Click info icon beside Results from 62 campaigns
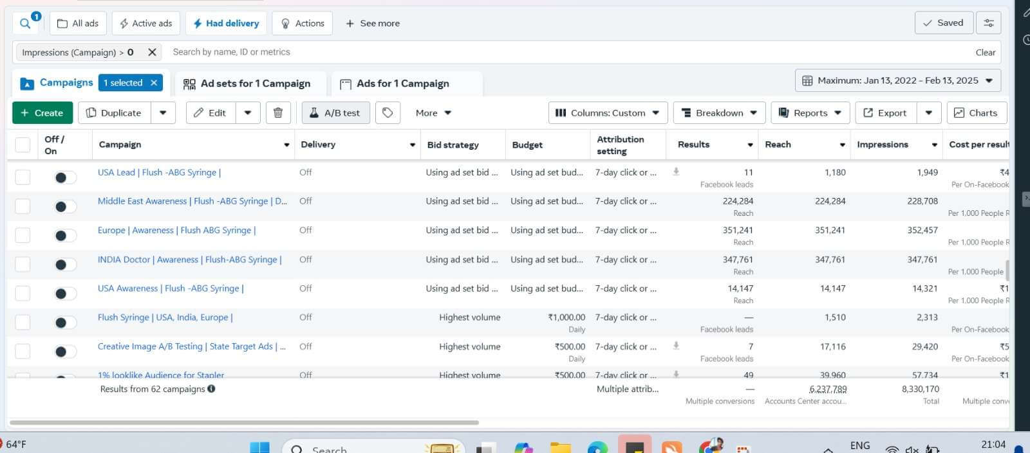The image size is (1030, 453). [211, 389]
